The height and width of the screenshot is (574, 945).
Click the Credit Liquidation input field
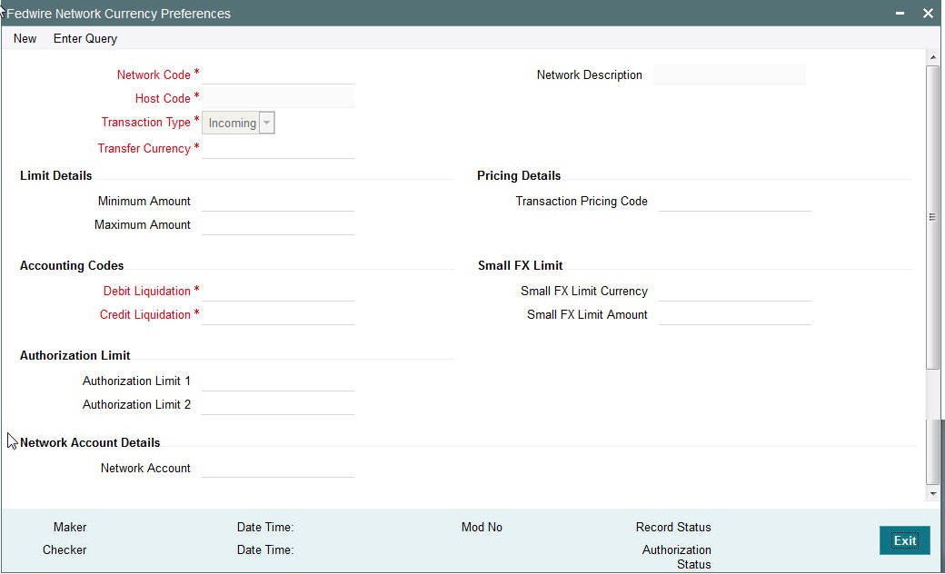pyautogui.click(x=278, y=314)
